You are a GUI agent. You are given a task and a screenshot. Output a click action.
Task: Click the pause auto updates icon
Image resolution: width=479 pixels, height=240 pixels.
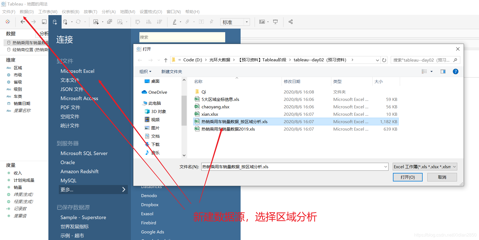coord(65,22)
